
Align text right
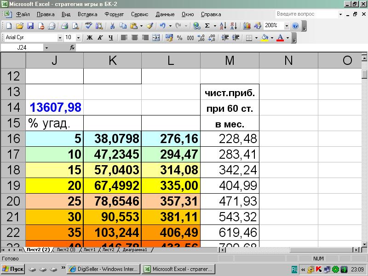145,38
